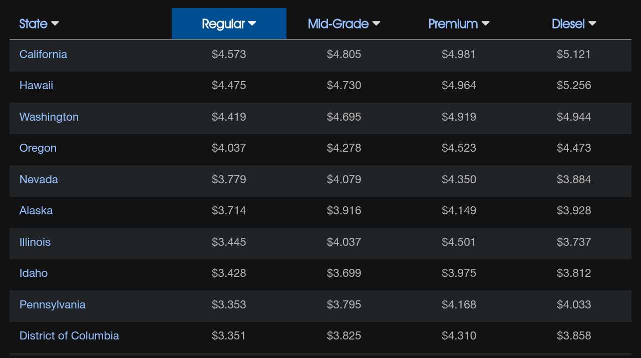The height and width of the screenshot is (358, 641).
Task: Sort by the Regular column header
Action: coord(223,24)
